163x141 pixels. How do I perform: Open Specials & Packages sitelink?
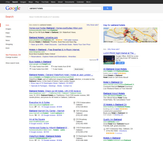pyautogui.click(x=39, y=86)
